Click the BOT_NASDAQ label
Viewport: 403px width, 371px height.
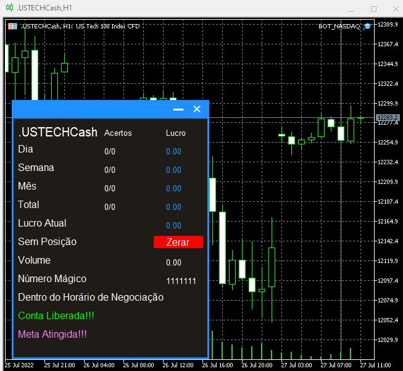coord(339,26)
